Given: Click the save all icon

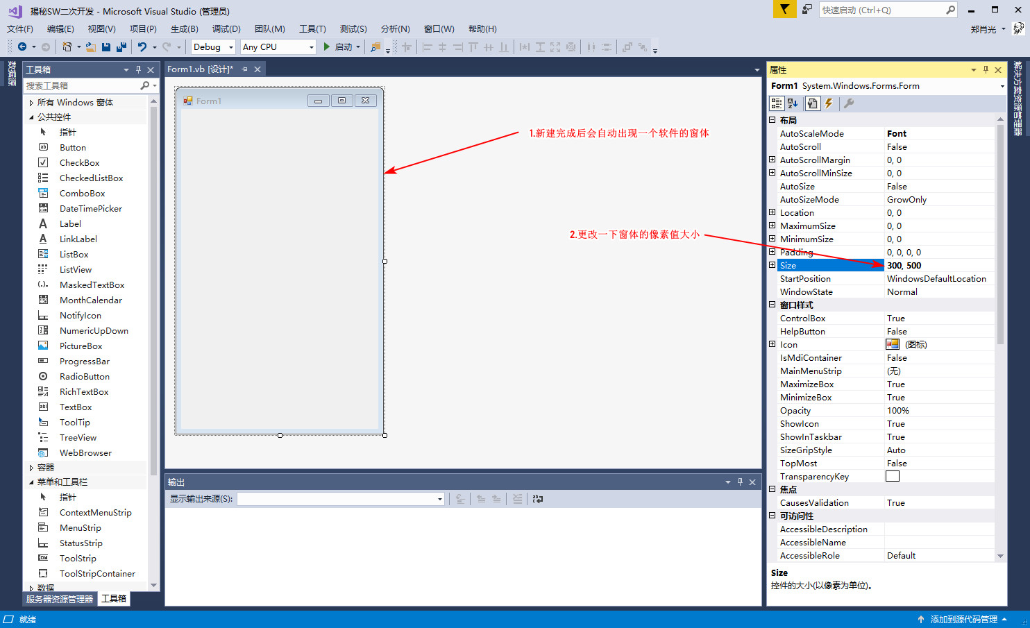Looking at the screenshot, I should pos(121,46).
